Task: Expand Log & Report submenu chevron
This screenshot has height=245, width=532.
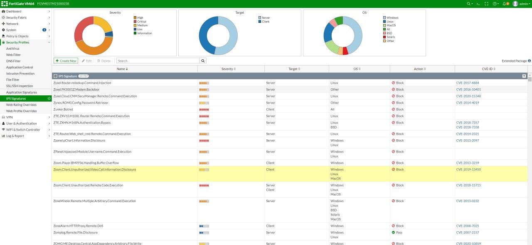Action: tap(49, 136)
